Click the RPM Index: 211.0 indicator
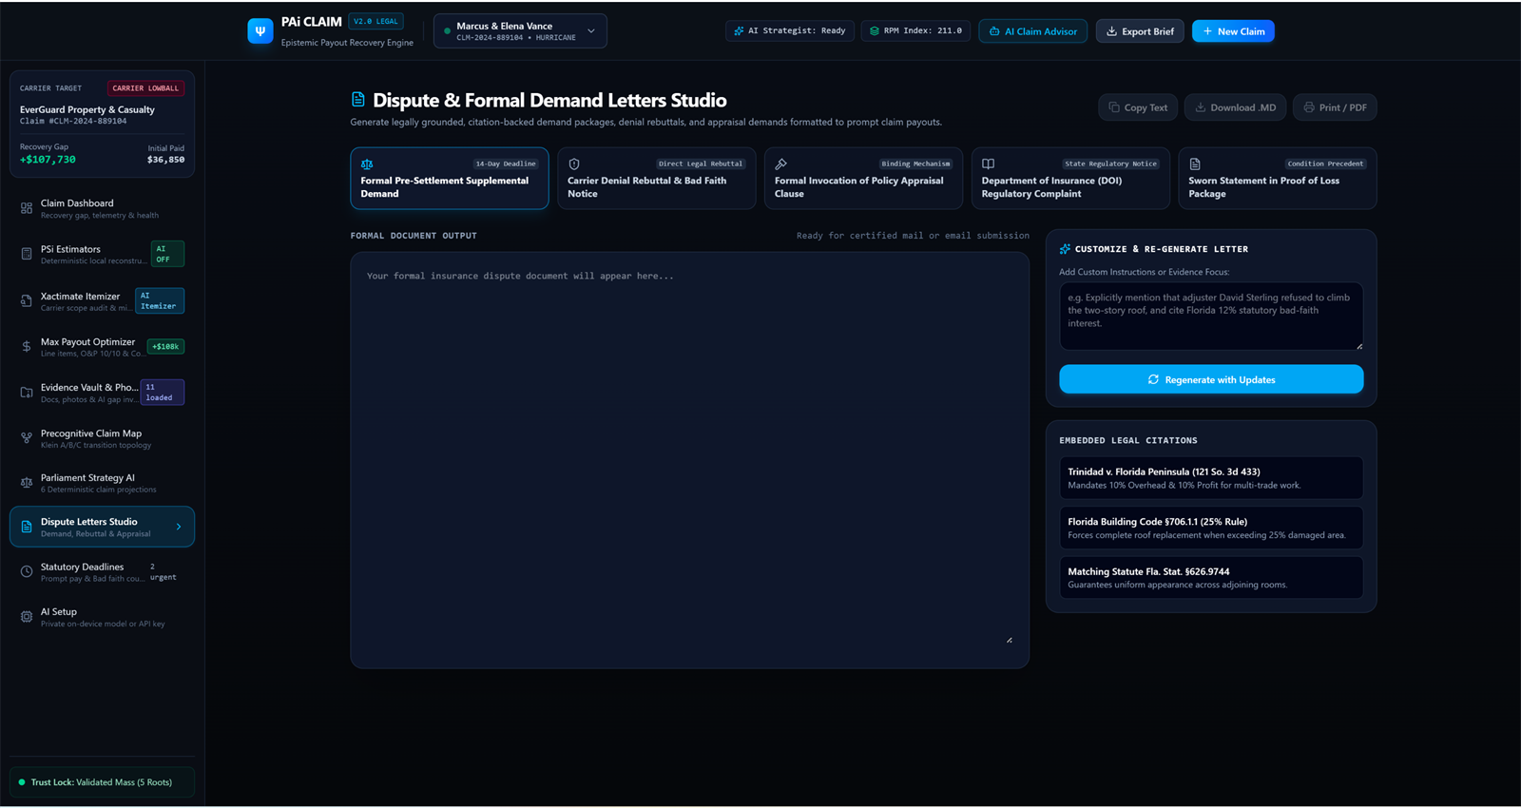 click(915, 31)
